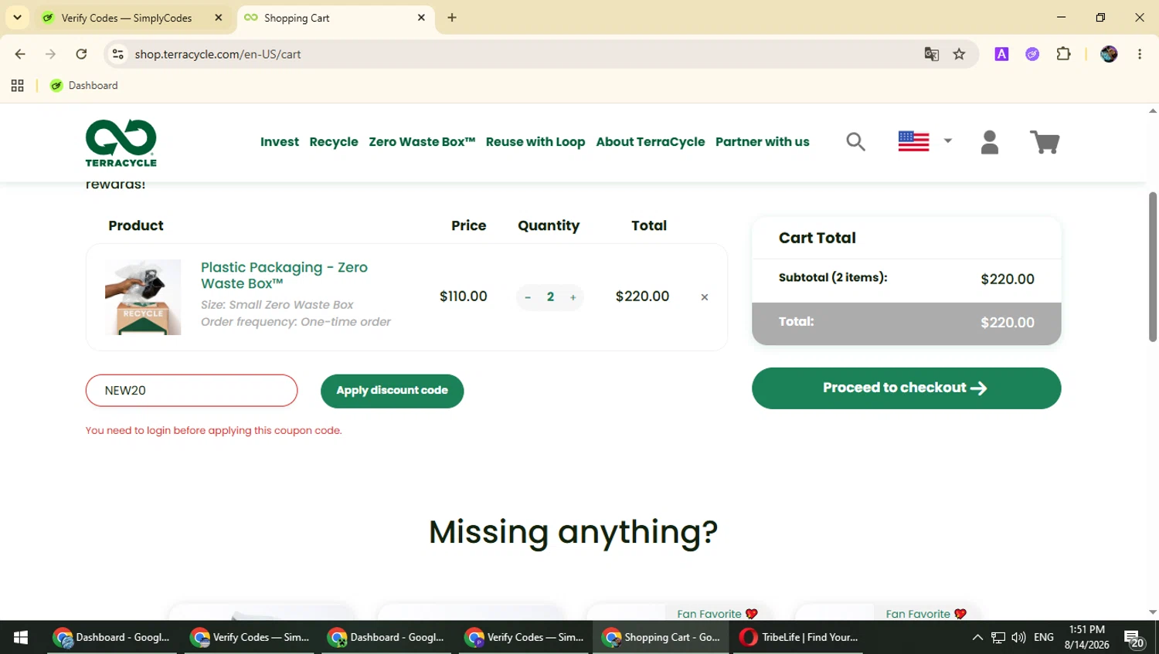This screenshot has width=1159, height=654.
Task: Reload the current page
Action: point(81,54)
